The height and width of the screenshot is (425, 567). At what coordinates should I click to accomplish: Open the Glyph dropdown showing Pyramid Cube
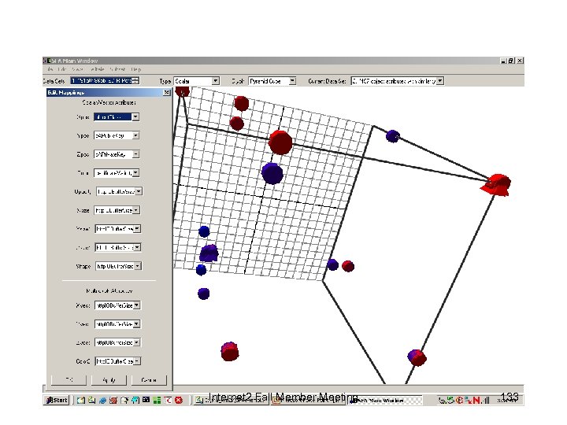click(292, 81)
